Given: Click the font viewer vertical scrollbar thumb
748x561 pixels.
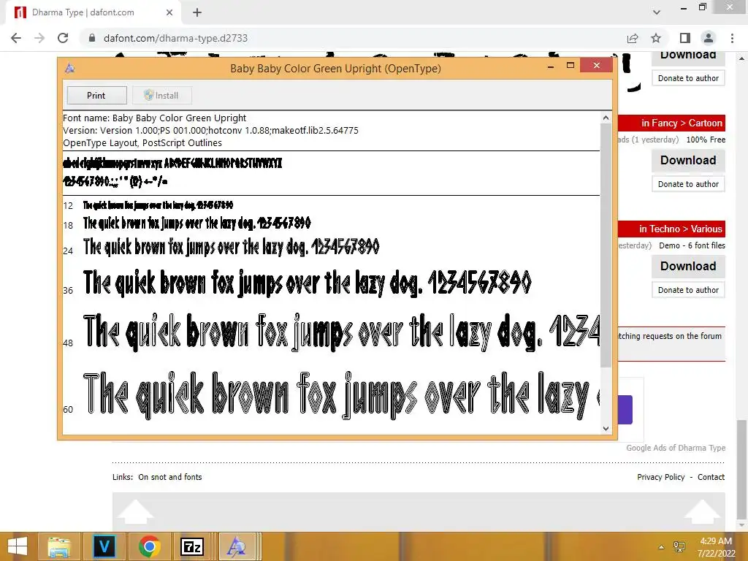Looking at the screenshot, I should [606, 245].
